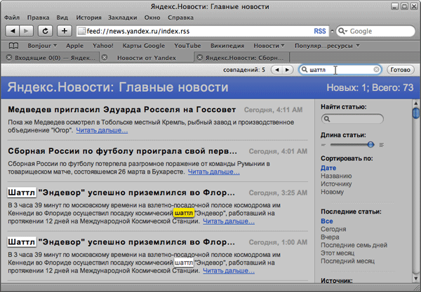Viewport: 421px width, 292px height.
Task: Close the Входящие 0(0) tab
Action: click(x=9, y=57)
